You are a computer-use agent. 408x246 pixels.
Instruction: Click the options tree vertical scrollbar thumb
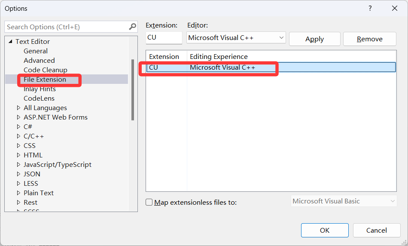click(x=133, y=90)
